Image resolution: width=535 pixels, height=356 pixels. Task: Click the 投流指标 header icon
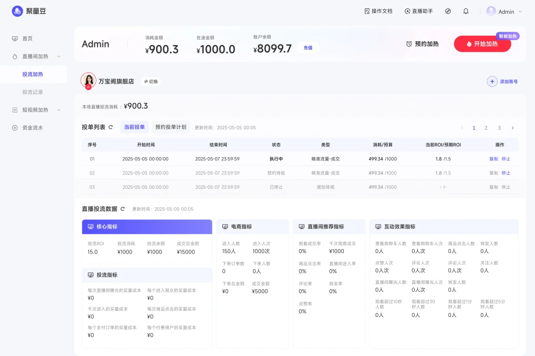(90, 275)
